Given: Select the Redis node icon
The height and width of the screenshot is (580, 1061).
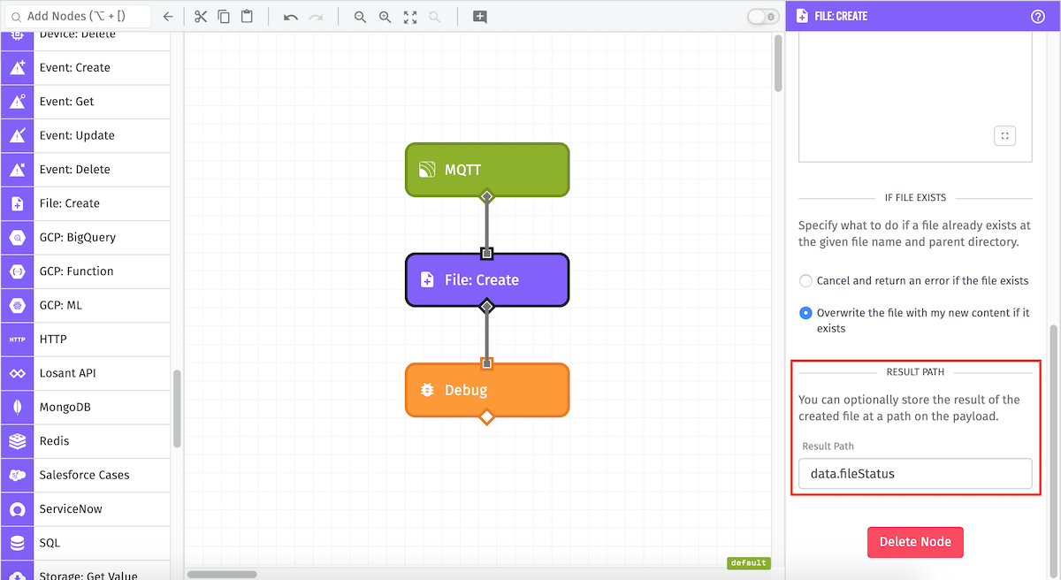Looking at the screenshot, I should 17,441.
